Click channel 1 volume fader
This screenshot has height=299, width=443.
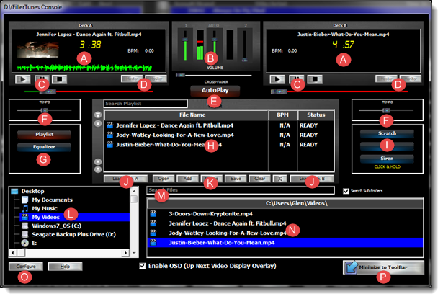pyautogui.click(x=185, y=40)
